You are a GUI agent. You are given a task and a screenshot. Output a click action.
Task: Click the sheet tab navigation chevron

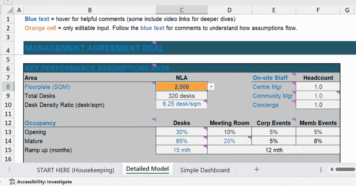tap(9, 169)
